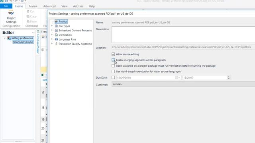Select Scanned version file in Editor tree

(x=23, y=42)
